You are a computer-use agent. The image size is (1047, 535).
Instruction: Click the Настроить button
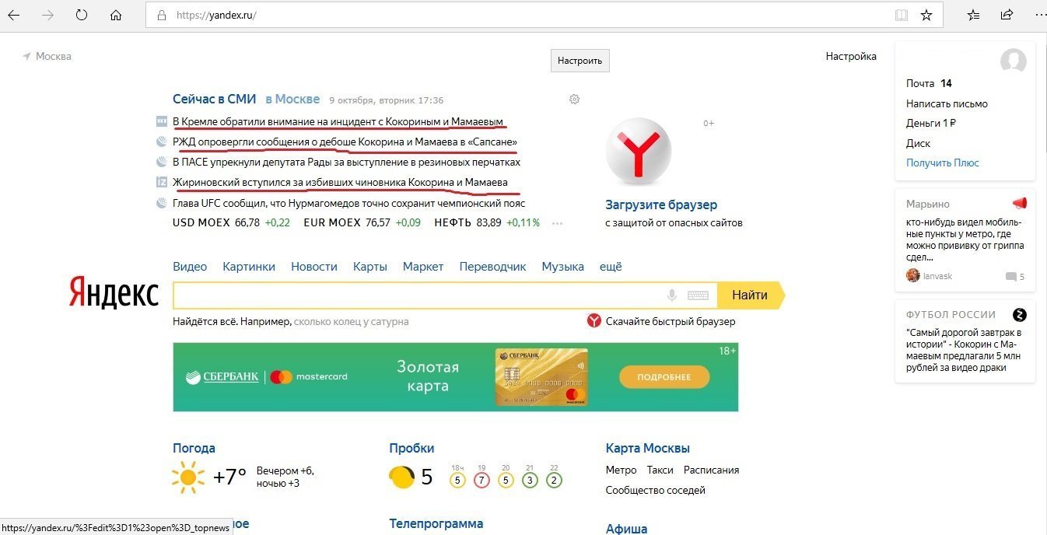pos(580,61)
